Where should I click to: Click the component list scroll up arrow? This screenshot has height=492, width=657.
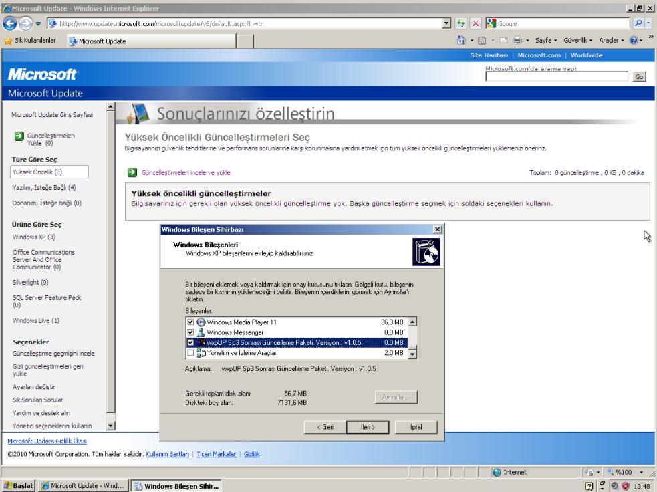[x=412, y=322]
